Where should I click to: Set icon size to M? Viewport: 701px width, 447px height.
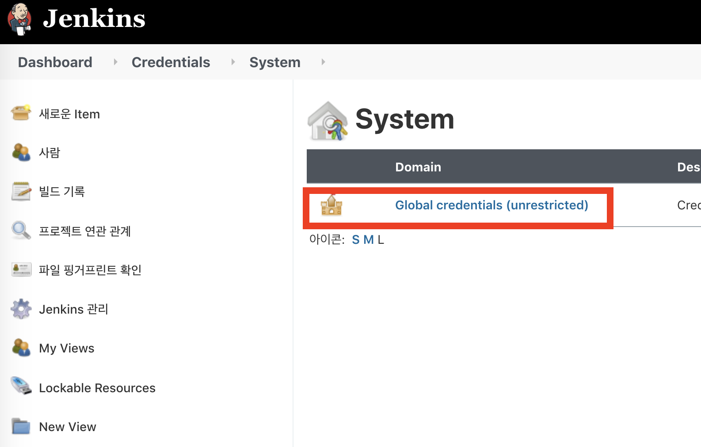tap(369, 240)
